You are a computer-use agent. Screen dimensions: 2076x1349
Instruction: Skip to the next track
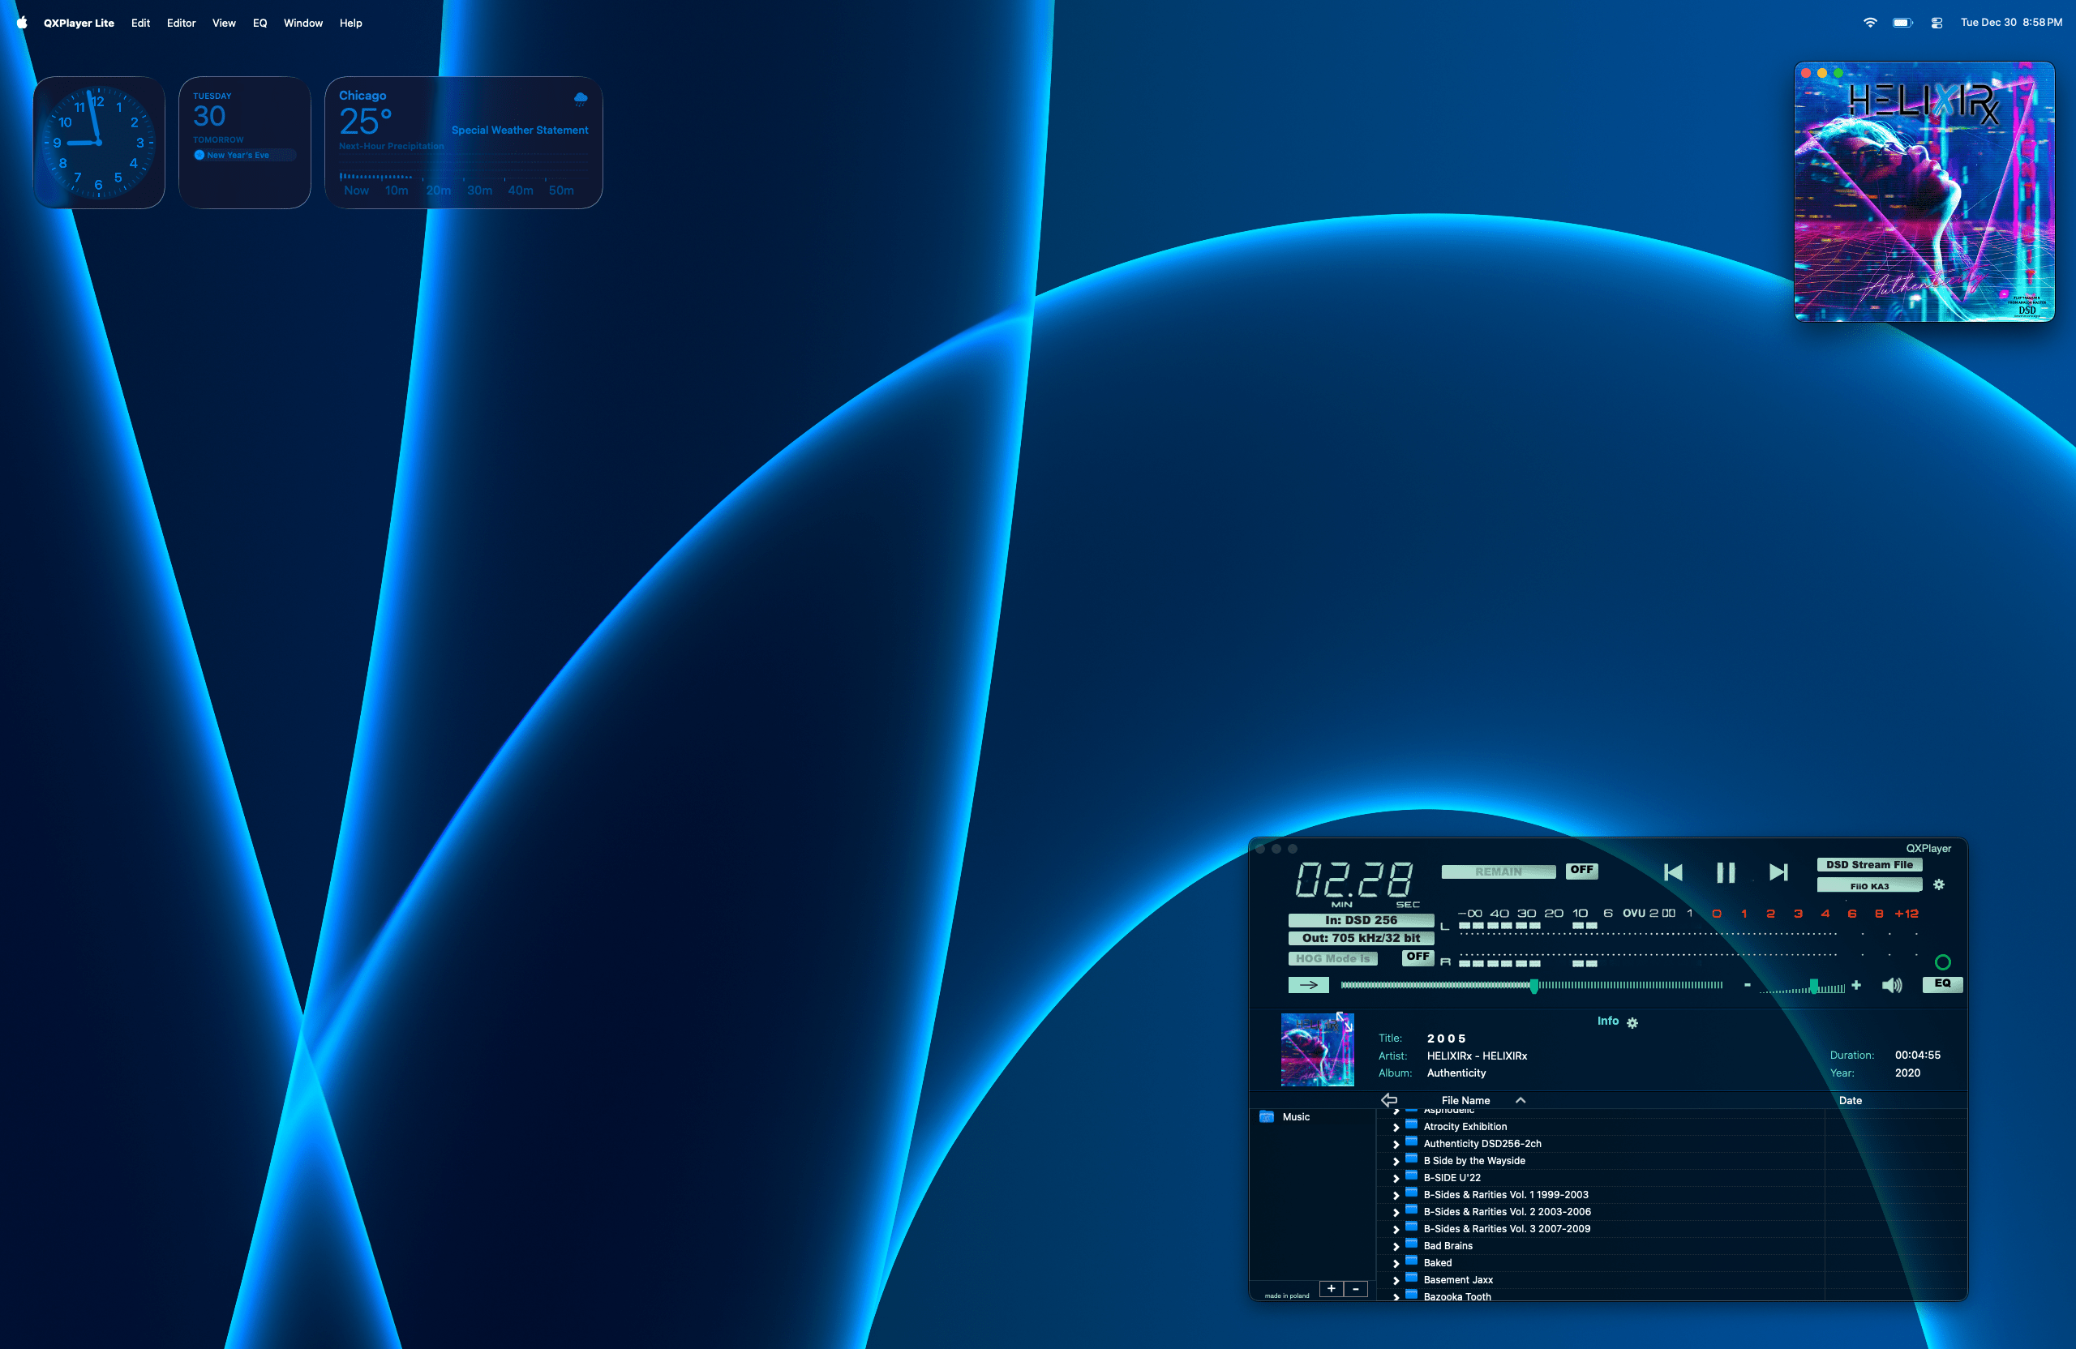(x=1778, y=873)
